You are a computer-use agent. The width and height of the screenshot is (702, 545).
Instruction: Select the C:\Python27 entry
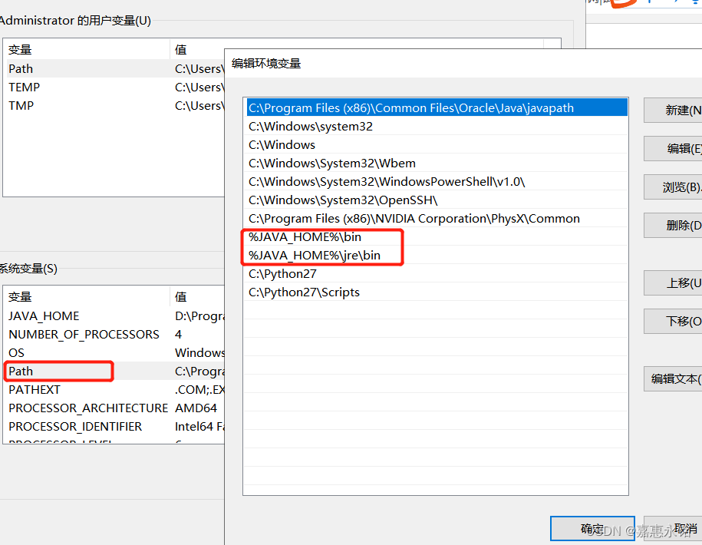tap(437, 273)
